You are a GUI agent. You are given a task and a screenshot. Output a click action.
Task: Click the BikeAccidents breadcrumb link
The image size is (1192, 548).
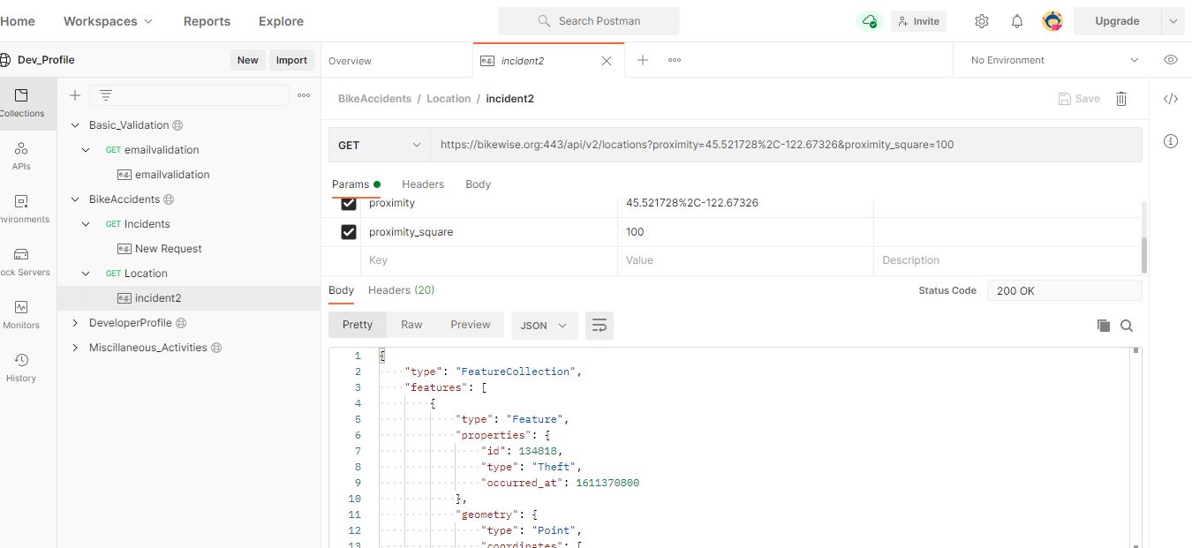[374, 99]
